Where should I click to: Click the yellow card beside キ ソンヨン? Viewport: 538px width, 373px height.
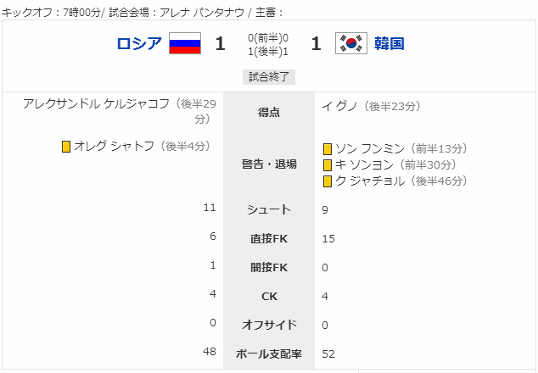pos(328,165)
